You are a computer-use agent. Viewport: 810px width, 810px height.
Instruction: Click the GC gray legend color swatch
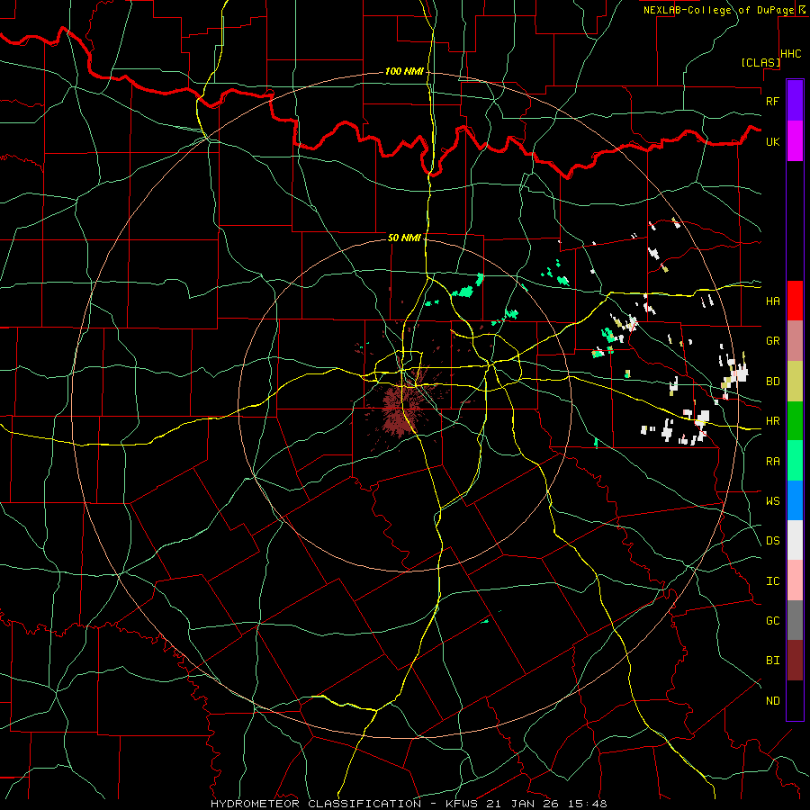pos(795,620)
